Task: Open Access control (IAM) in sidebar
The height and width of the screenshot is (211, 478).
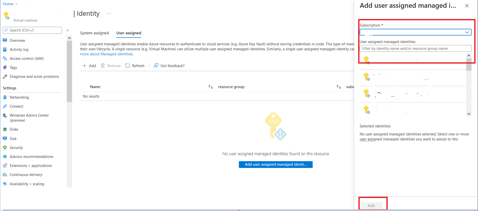Action: tap(27, 59)
